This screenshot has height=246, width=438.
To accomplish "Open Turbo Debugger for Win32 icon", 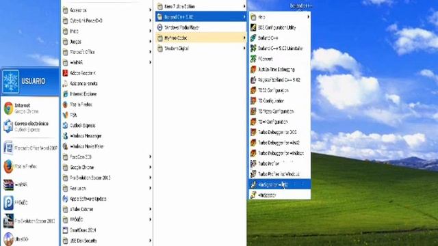I will [x=253, y=143].
